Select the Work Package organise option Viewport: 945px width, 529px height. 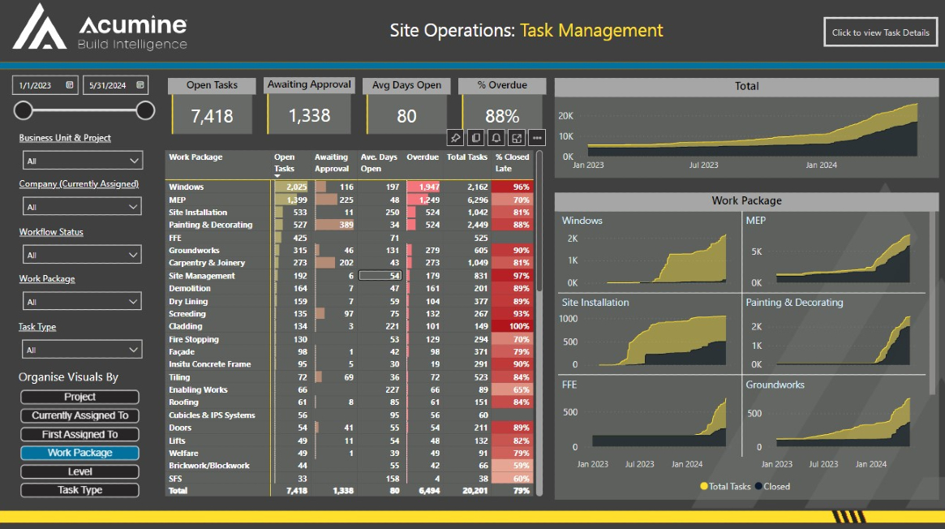point(79,453)
